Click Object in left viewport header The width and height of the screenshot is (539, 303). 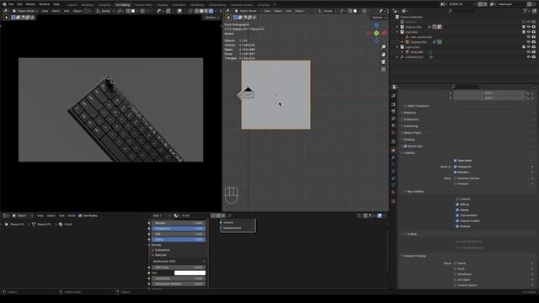click(x=77, y=11)
